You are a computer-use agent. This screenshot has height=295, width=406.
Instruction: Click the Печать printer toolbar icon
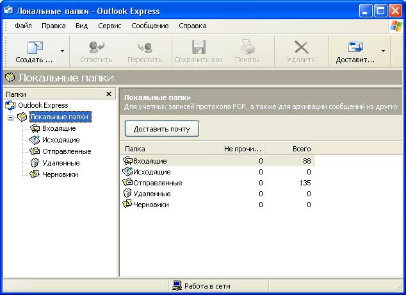coord(247,47)
